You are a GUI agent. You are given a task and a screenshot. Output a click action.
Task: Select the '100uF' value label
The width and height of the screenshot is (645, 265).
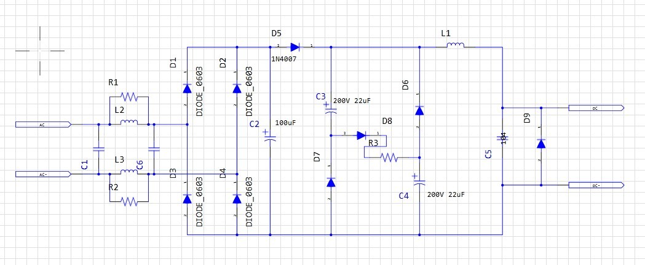[287, 123]
